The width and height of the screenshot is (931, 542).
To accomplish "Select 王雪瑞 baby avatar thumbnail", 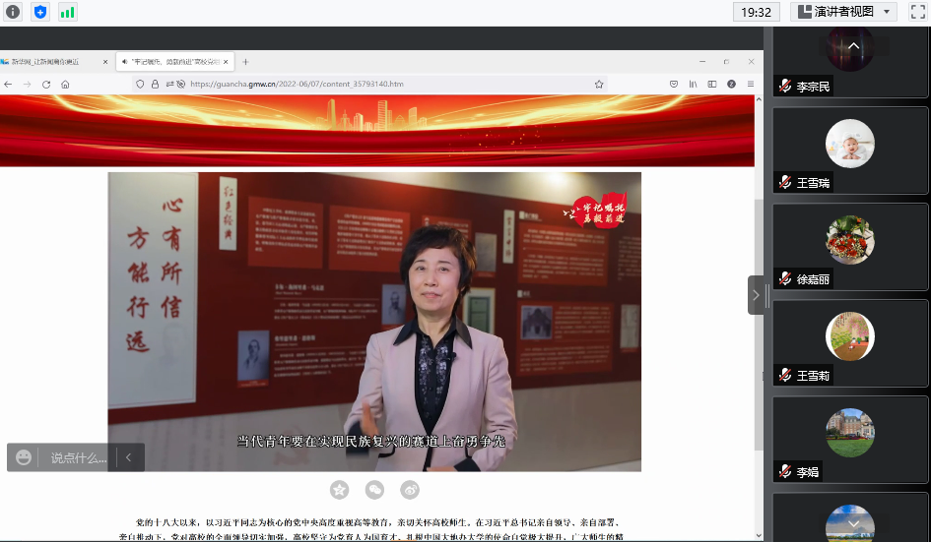I will tap(849, 144).
